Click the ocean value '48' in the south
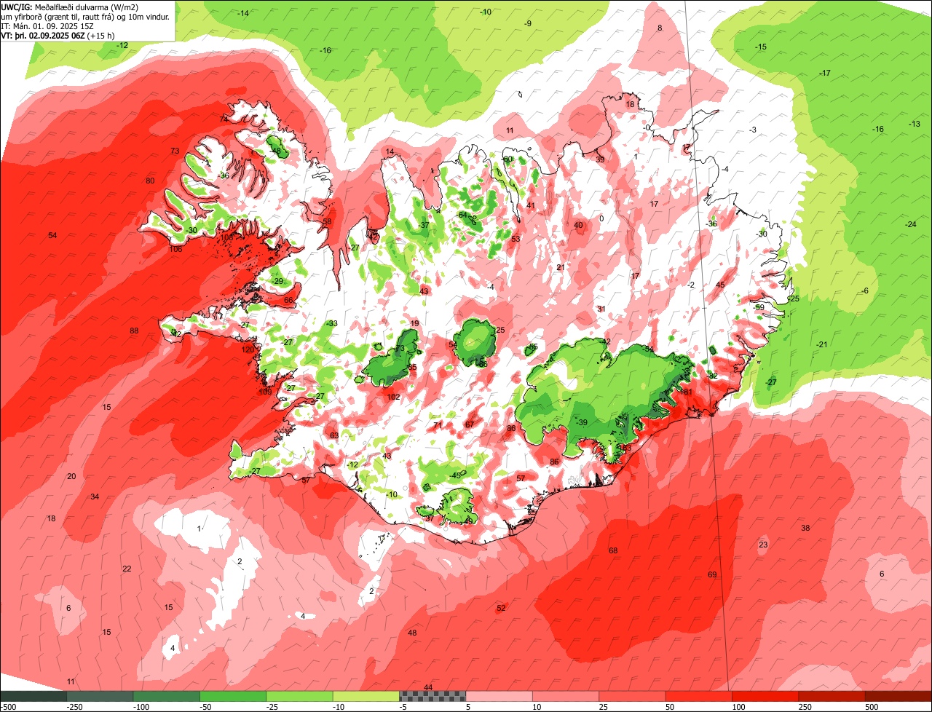932x712 pixels. tap(412, 633)
